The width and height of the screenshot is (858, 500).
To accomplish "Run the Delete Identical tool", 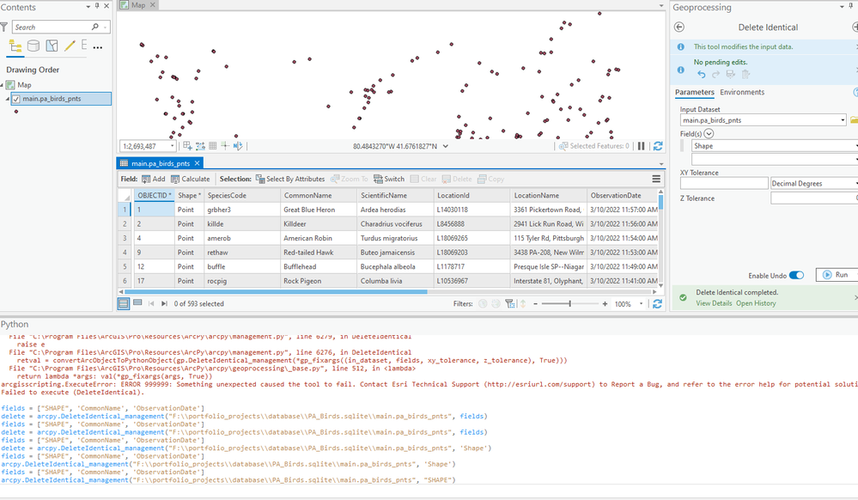I will click(x=834, y=275).
